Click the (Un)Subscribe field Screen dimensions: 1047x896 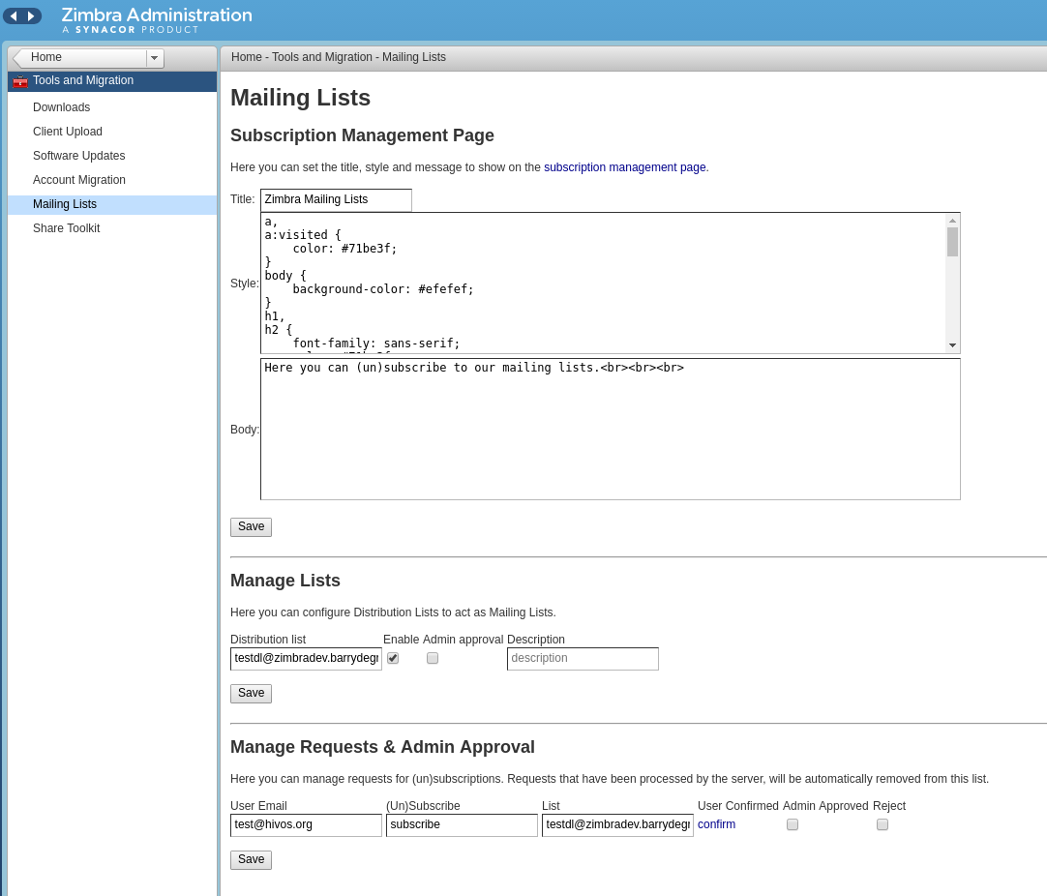pyautogui.click(x=462, y=824)
